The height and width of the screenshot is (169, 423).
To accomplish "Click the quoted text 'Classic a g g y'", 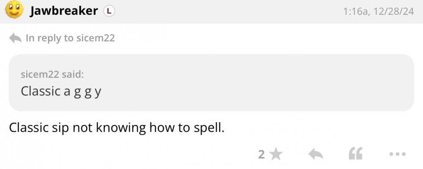I will (61, 91).
